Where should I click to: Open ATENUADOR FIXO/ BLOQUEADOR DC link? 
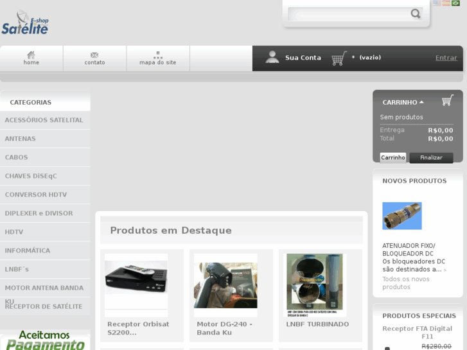click(x=409, y=250)
